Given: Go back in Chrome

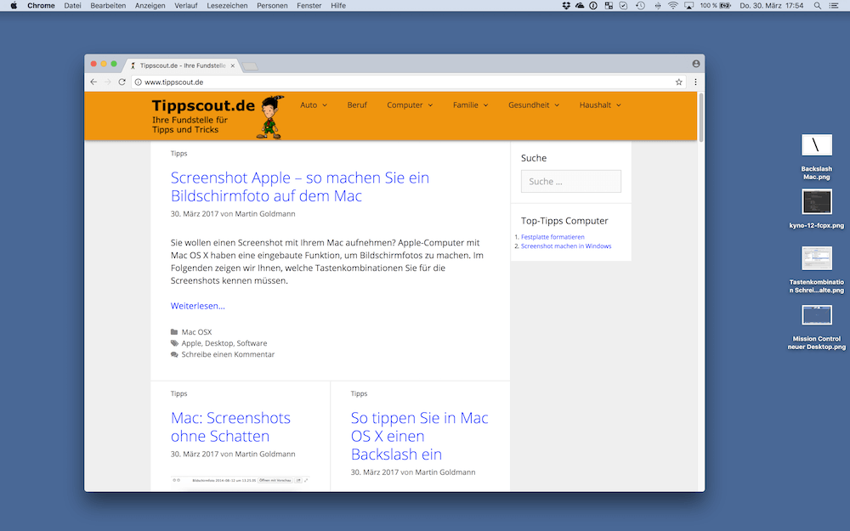Looking at the screenshot, I should point(93,82).
